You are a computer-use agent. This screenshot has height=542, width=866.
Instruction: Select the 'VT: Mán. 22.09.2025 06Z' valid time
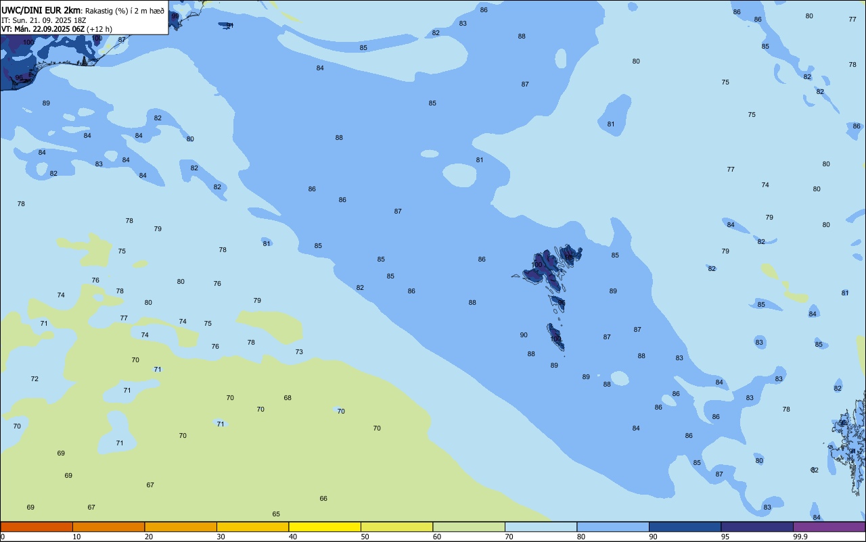click(x=43, y=29)
